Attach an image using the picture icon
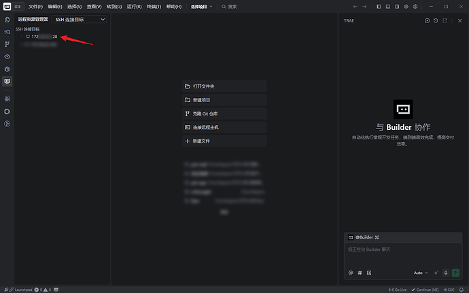This screenshot has width=469, height=293. coord(369,273)
